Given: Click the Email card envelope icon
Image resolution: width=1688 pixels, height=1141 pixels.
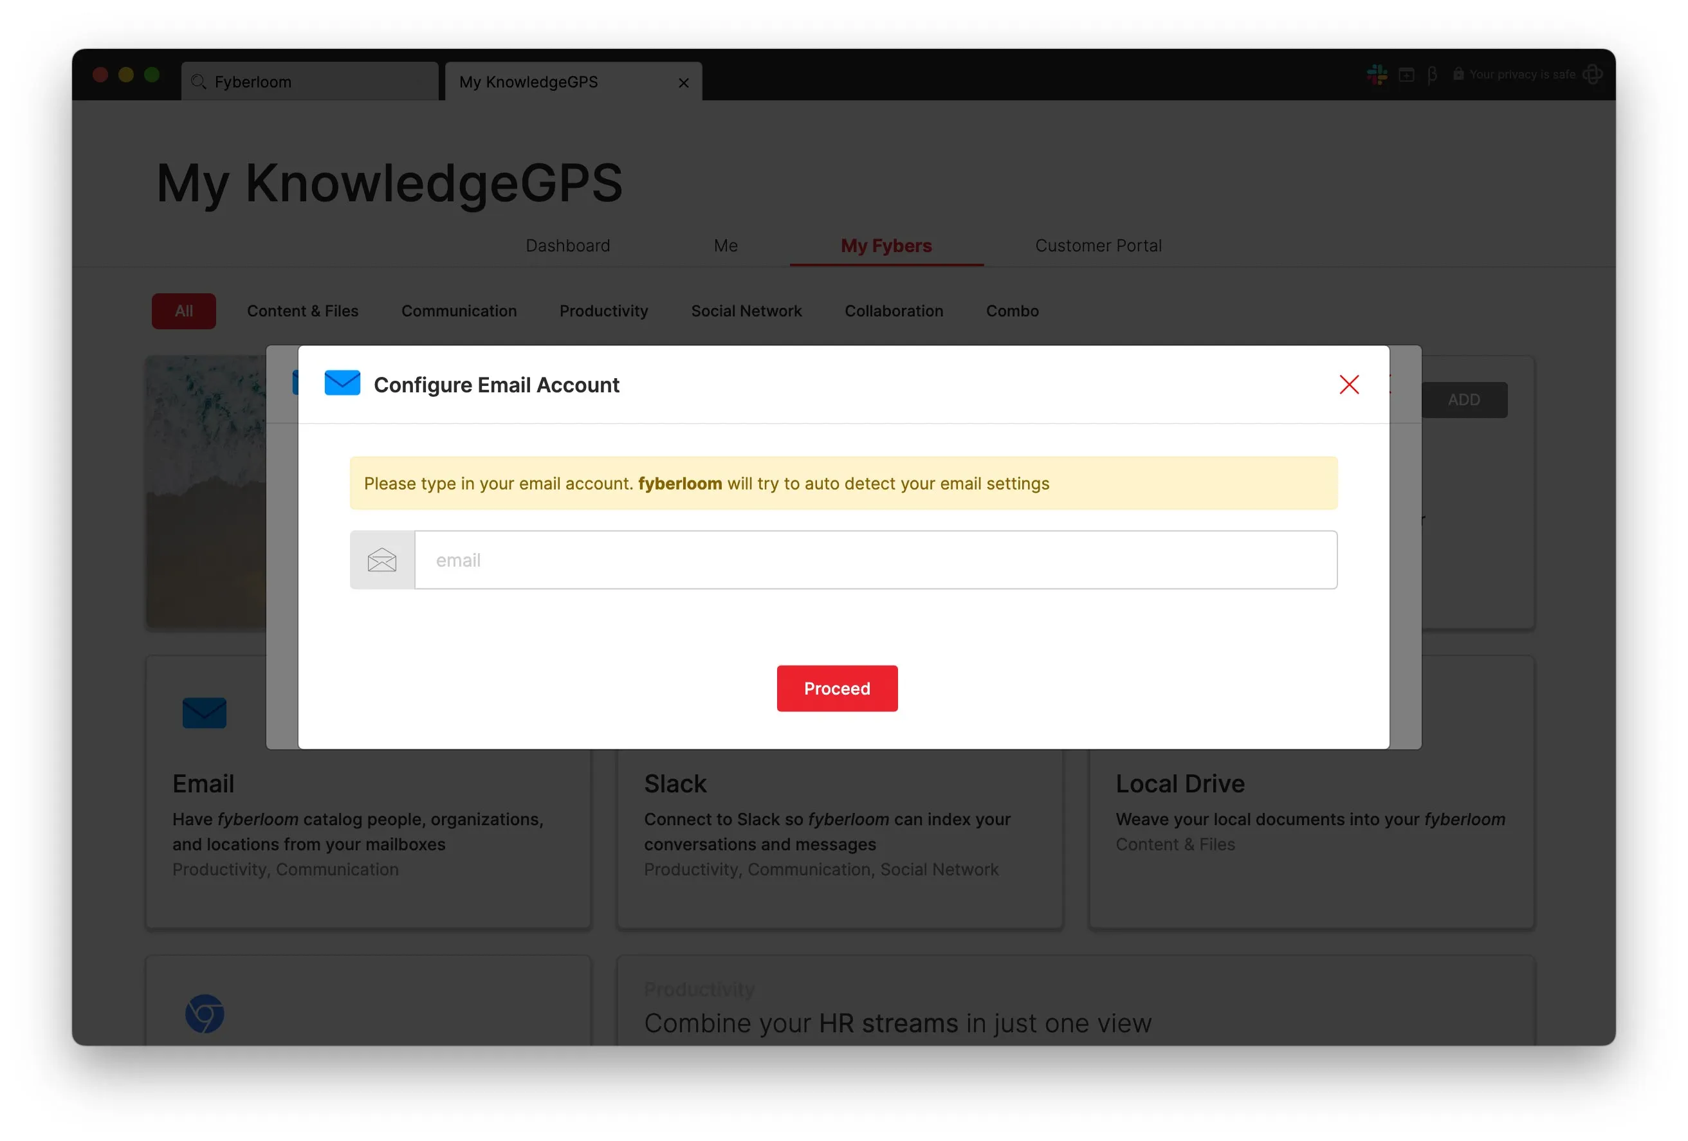Looking at the screenshot, I should (204, 713).
